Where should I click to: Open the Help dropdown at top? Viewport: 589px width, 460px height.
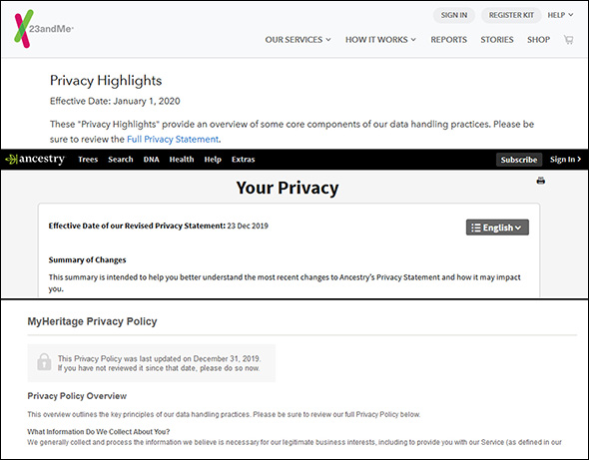tap(560, 15)
